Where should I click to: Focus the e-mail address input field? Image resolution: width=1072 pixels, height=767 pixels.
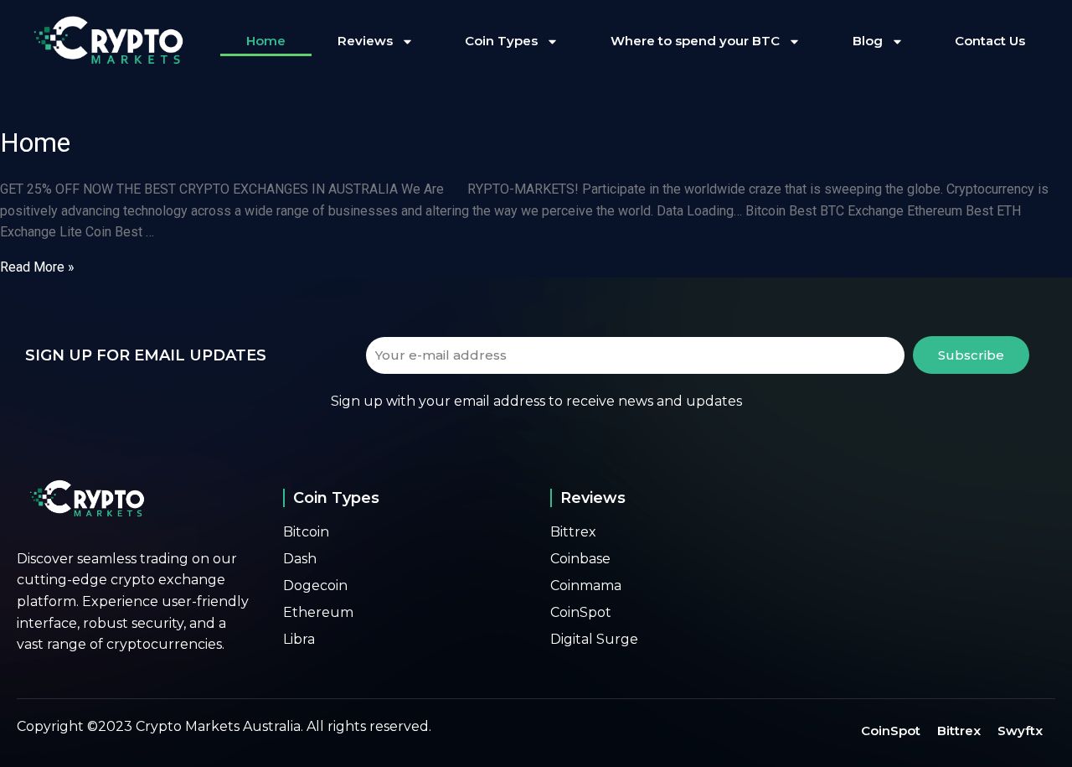635,355
